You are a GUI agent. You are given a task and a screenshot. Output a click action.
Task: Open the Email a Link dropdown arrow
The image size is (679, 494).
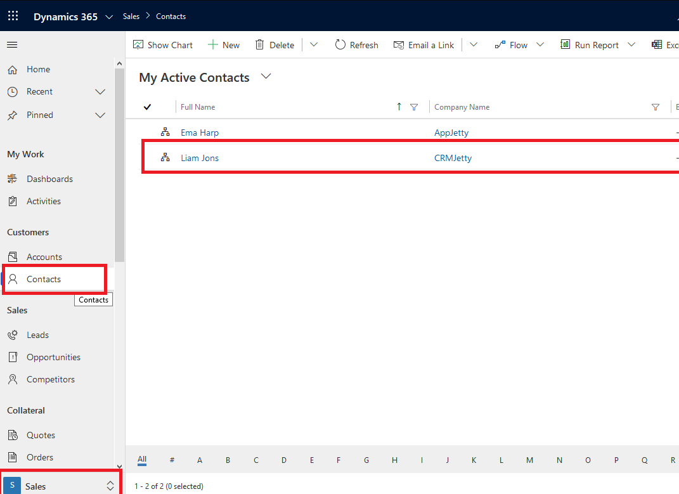[474, 44]
